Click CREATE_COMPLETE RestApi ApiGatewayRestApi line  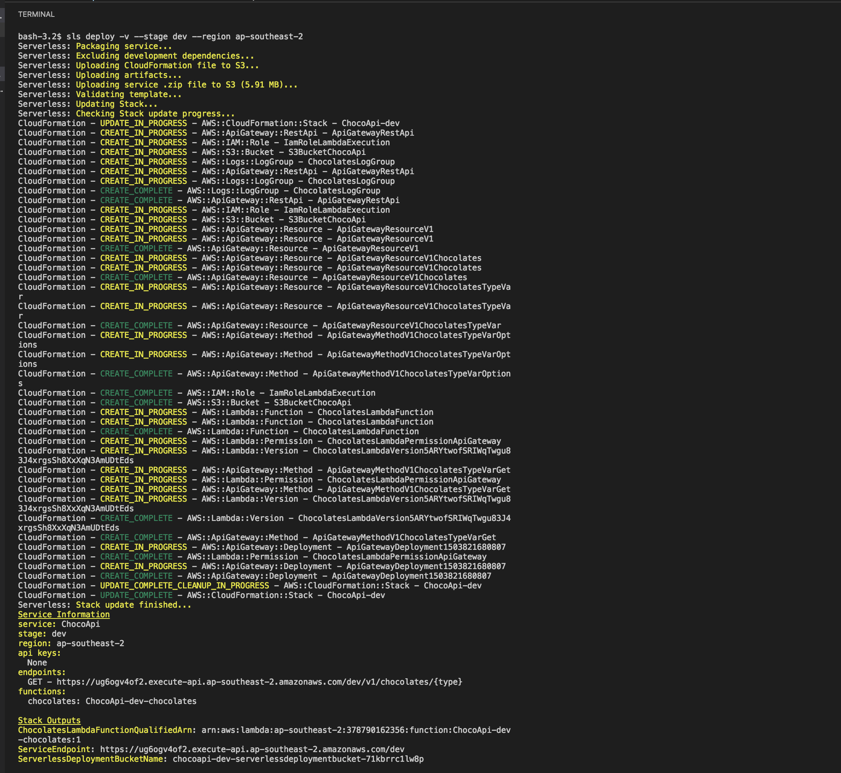(209, 200)
